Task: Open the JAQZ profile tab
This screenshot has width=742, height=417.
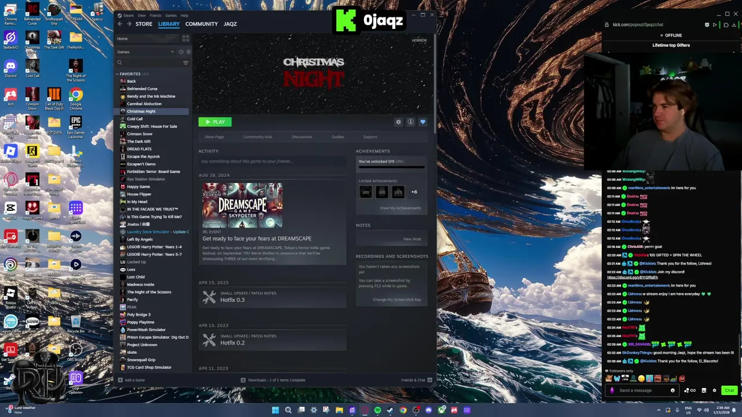Action: point(230,24)
